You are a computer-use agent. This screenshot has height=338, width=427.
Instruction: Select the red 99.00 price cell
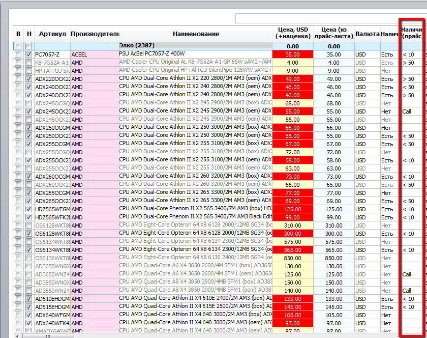pyautogui.click(x=293, y=217)
